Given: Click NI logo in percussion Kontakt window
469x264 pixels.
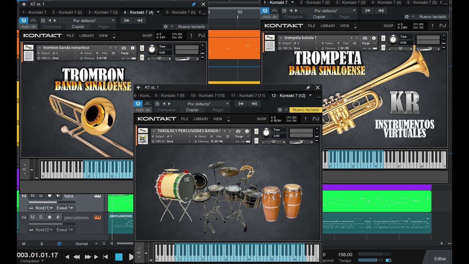Looking at the screenshot, I should [x=315, y=119].
